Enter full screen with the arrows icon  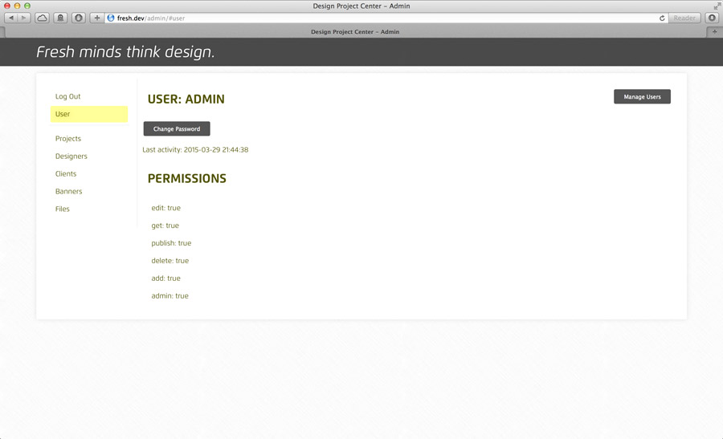click(x=716, y=6)
